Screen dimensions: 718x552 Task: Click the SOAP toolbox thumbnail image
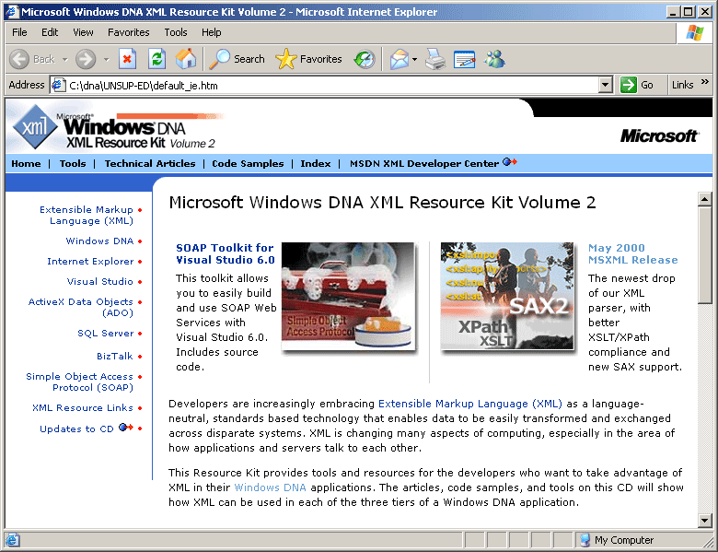[349, 297]
